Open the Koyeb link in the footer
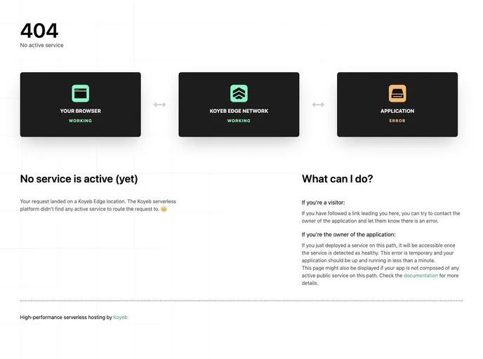Screen dimensions: 483x359 coord(120,317)
